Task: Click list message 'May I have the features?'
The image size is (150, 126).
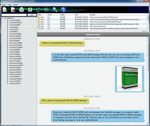Action: (x=98, y=26)
